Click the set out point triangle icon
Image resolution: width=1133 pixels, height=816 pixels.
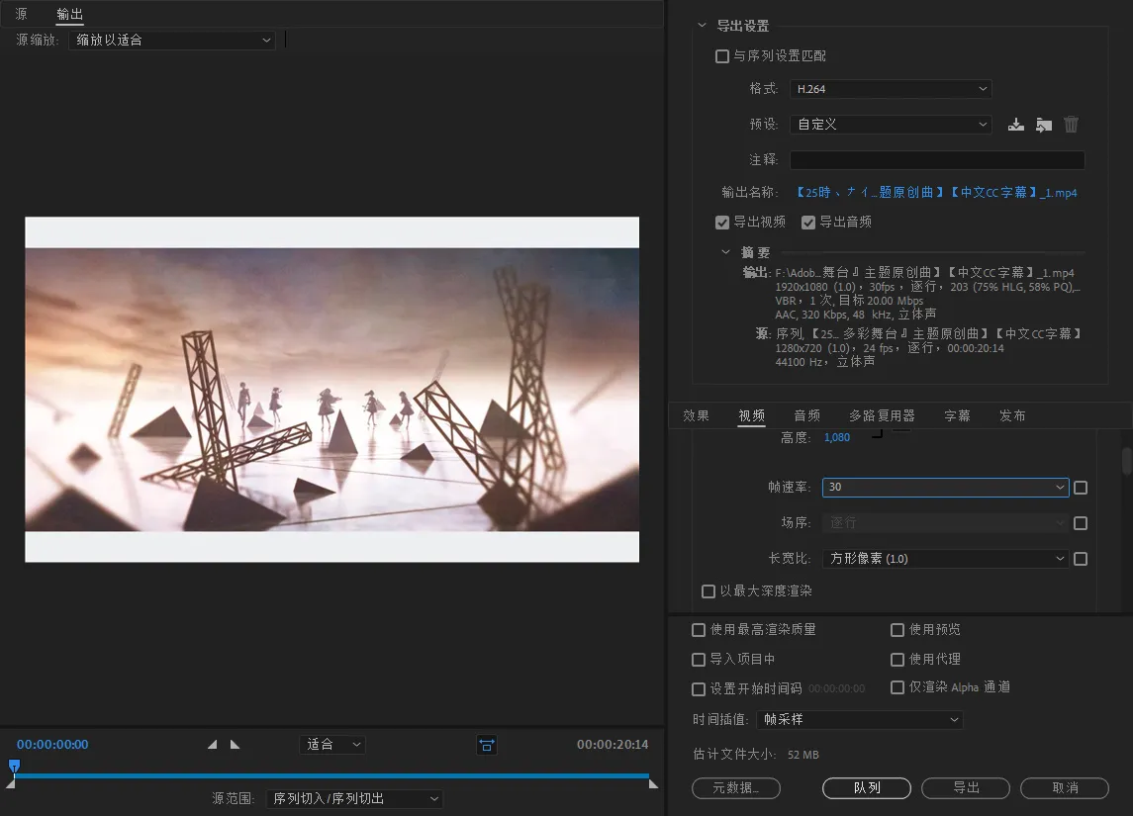click(x=235, y=744)
